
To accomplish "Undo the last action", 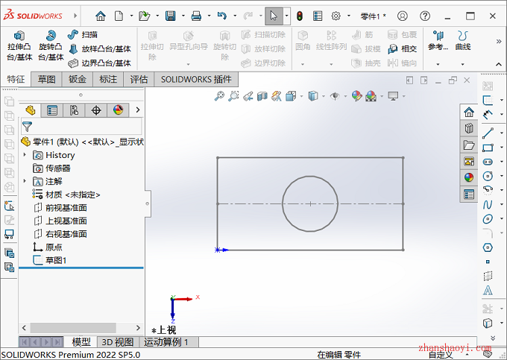I will click(x=222, y=16).
